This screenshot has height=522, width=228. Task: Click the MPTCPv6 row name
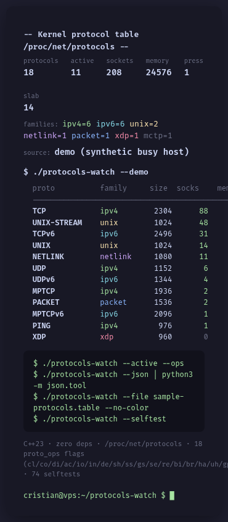48,314
